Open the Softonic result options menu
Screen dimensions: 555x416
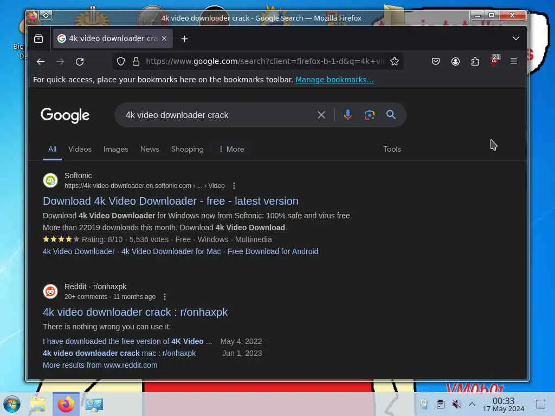(234, 186)
